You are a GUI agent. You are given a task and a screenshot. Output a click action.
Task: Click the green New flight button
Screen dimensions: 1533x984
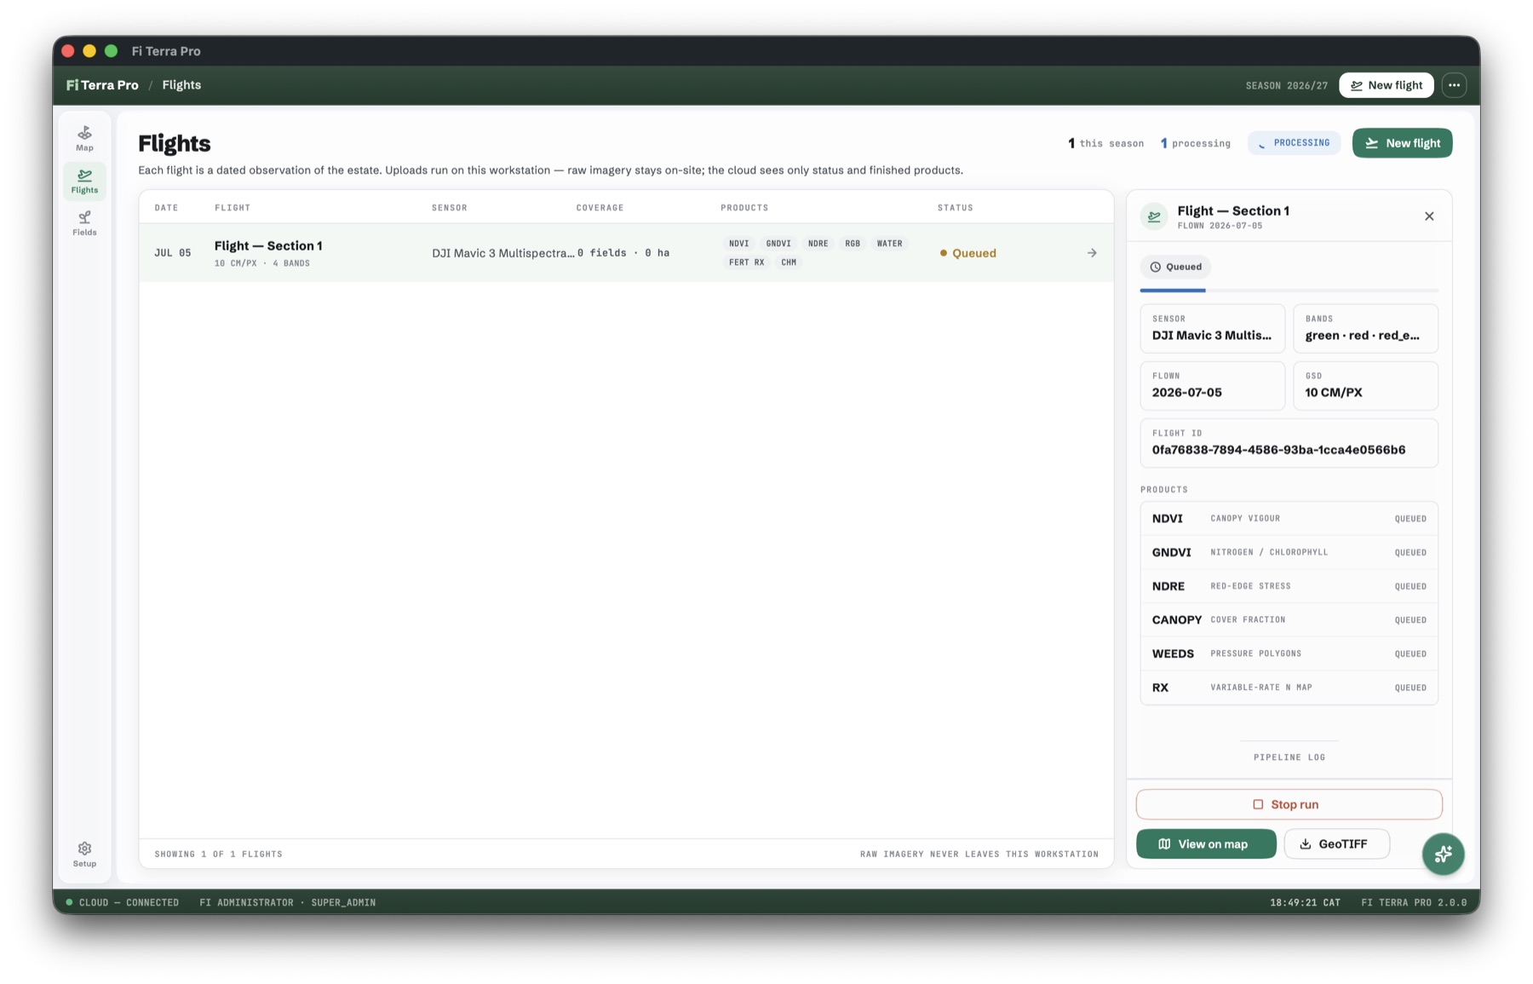tap(1402, 143)
